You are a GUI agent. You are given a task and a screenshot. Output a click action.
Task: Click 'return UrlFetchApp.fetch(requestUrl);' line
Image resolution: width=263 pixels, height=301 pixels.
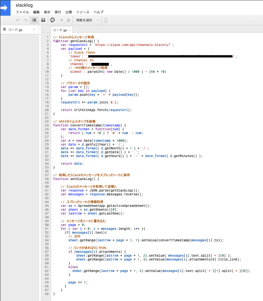(x=96, y=110)
